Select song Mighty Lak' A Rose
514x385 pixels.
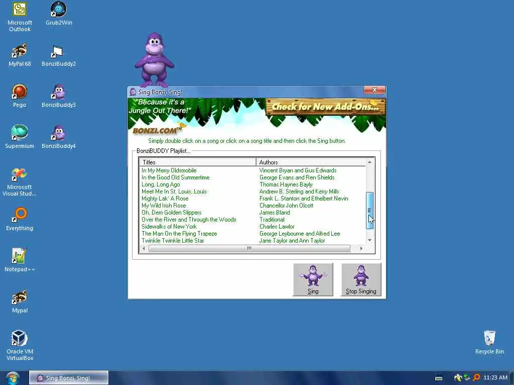click(165, 199)
